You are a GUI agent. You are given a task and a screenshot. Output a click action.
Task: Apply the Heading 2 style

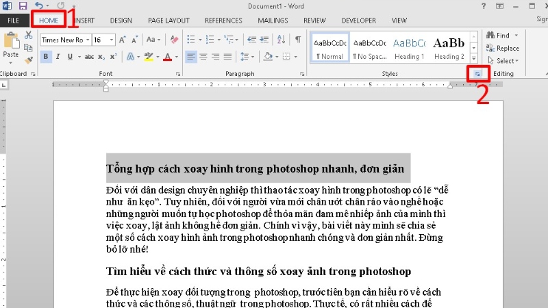click(449, 48)
